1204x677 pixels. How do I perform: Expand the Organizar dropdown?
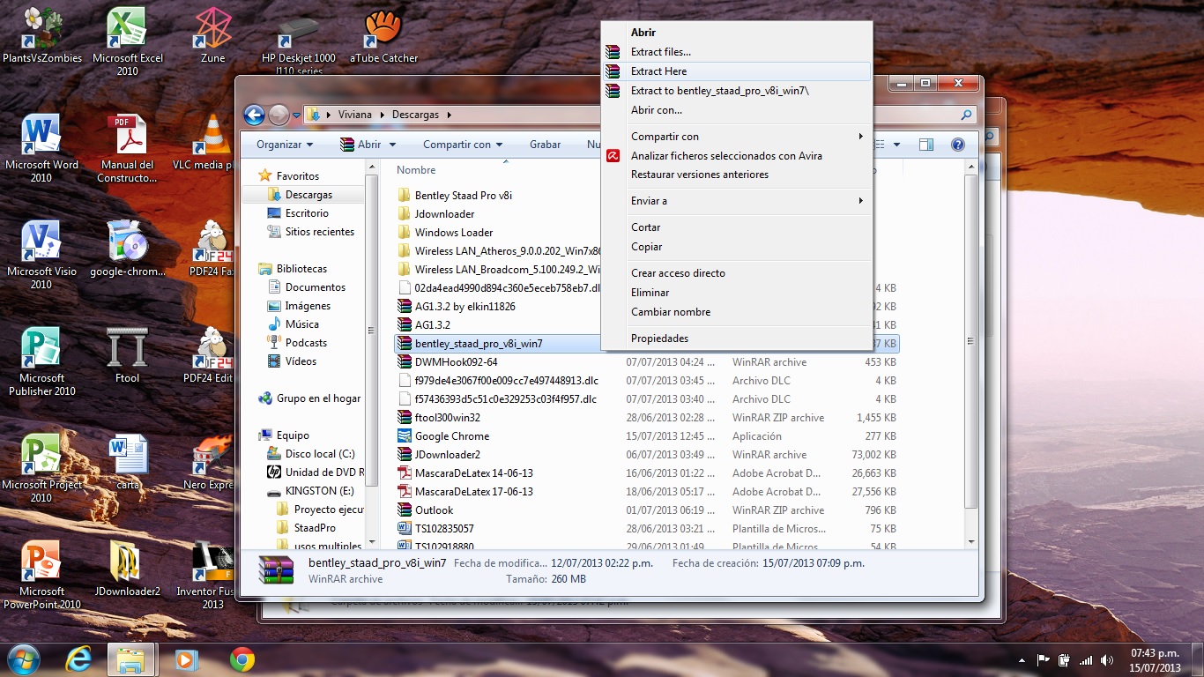[285, 145]
